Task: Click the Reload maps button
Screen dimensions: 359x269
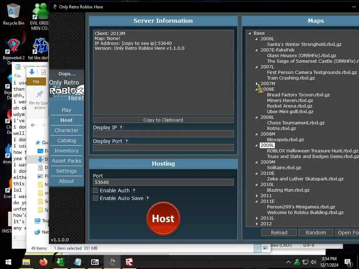Action: tap(279, 233)
